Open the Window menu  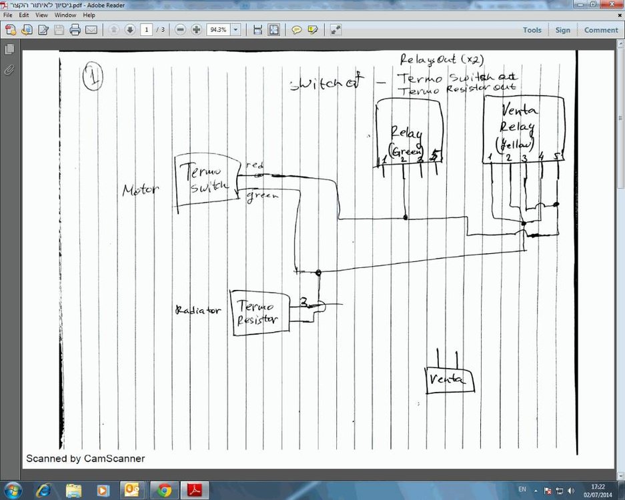pyautogui.click(x=65, y=15)
